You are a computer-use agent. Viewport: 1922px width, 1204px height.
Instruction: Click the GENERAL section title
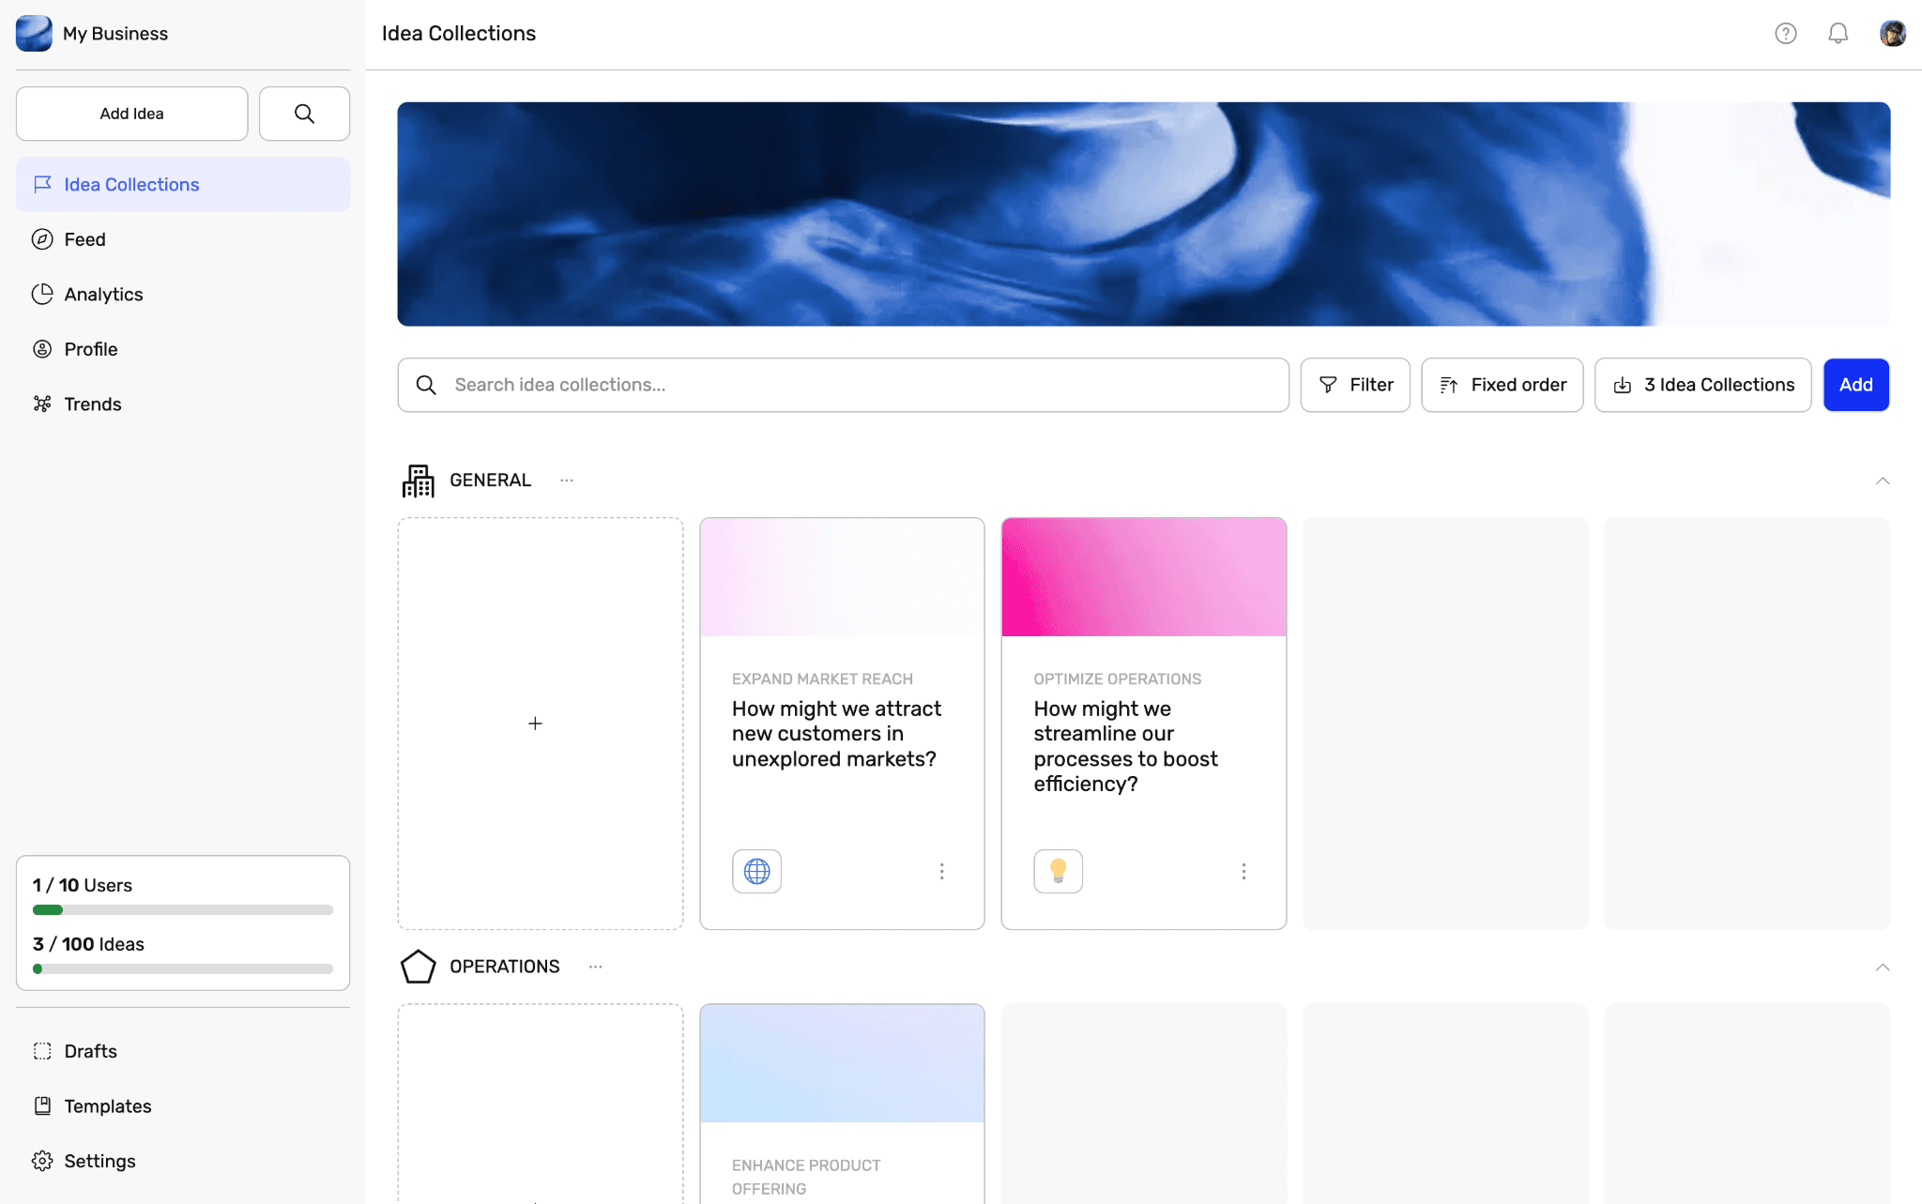tap(490, 480)
